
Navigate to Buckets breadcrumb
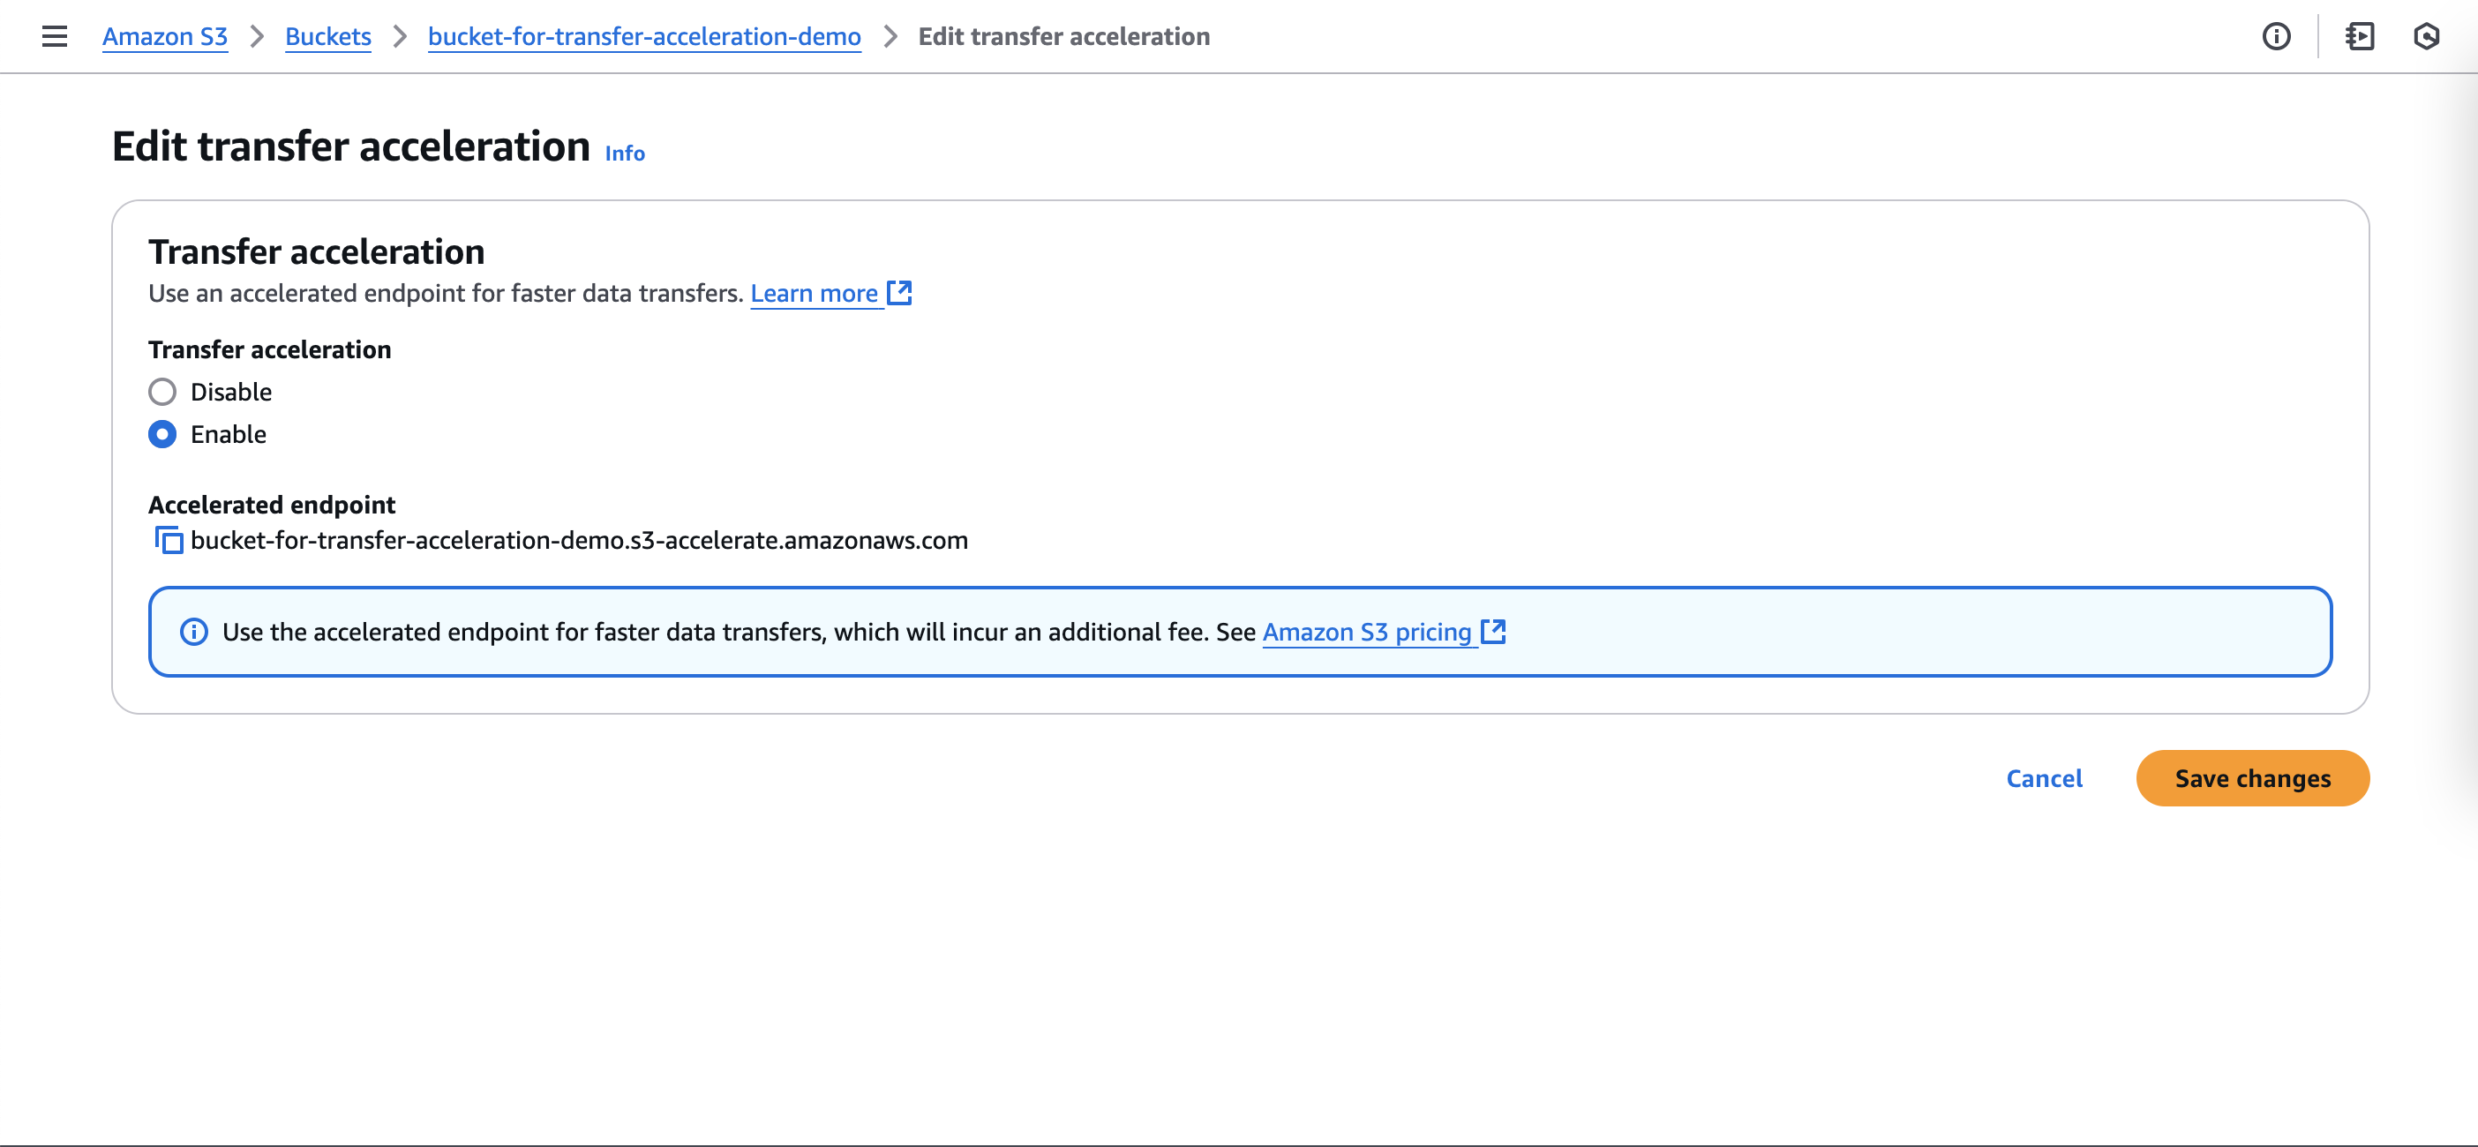pos(328,36)
